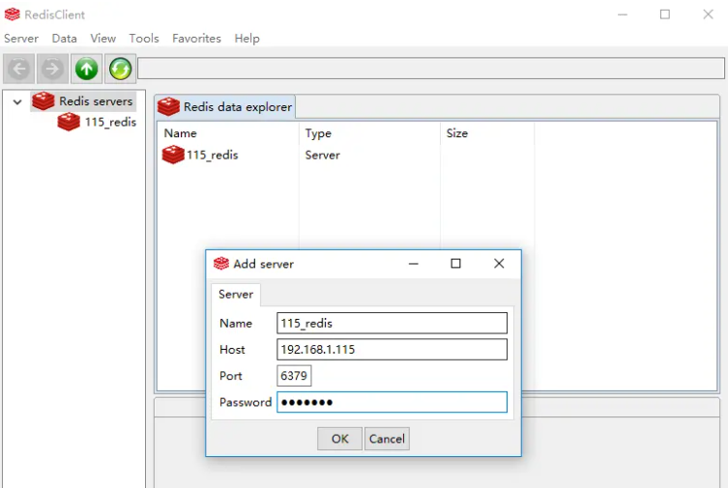The image size is (728, 488).
Task: Maximize the RedisClient main window
Action: point(665,14)
